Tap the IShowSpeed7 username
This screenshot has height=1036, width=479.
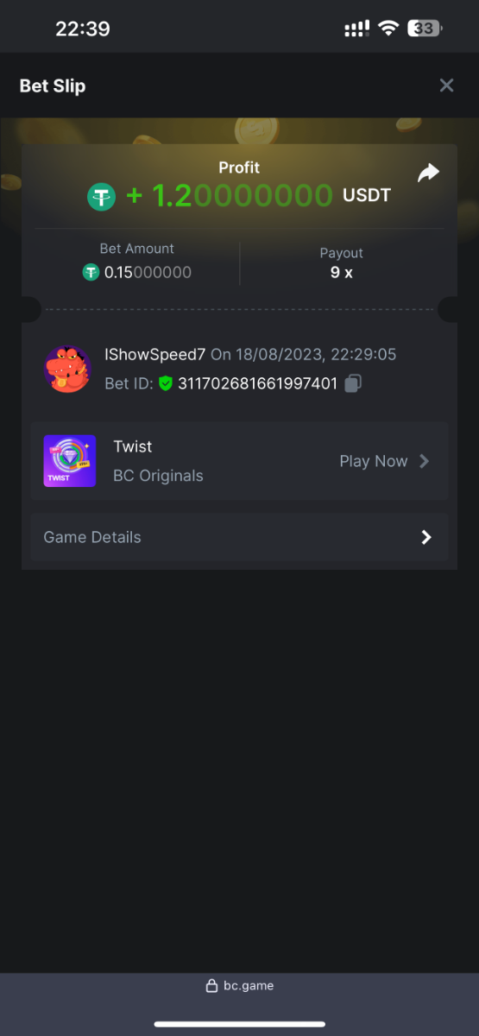point(154,355)
